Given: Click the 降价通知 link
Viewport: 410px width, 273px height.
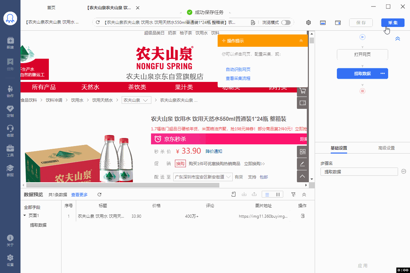Looking at the screenshot, I should 214,151.
